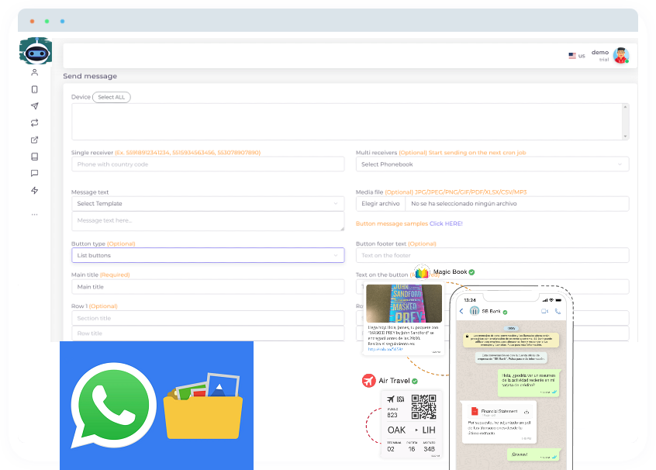Open the phonebook sidebar icon
This screenshot has height=470, width=656.
point(35,157)
